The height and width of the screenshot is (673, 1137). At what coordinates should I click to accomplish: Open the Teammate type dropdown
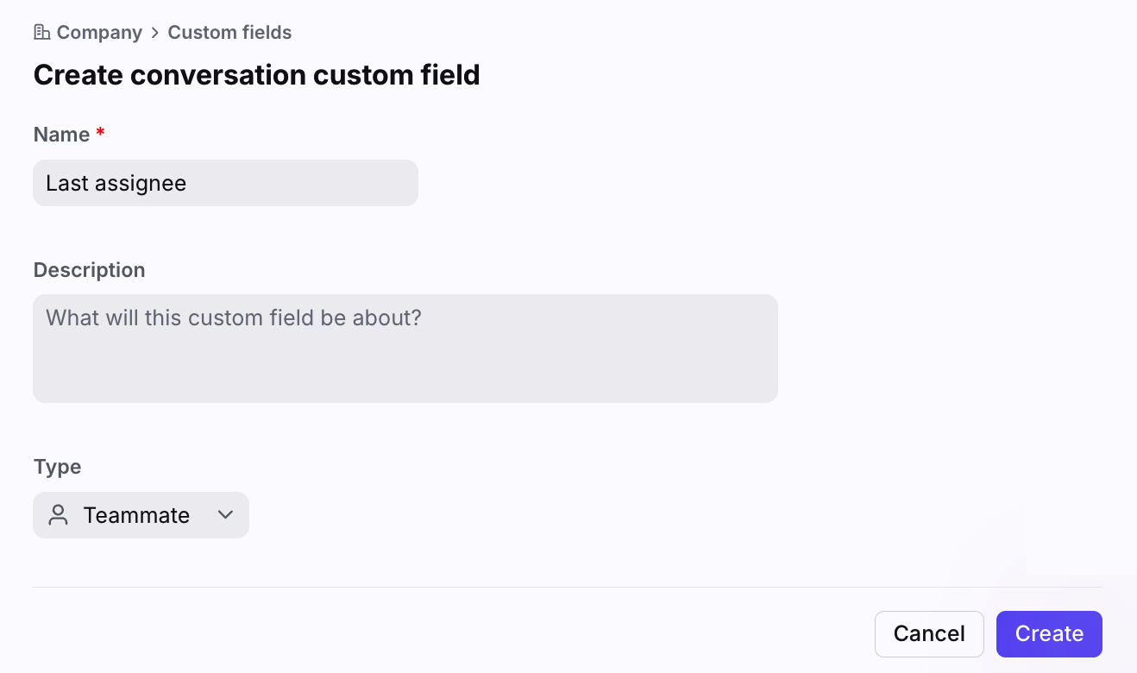pos(141,515)
